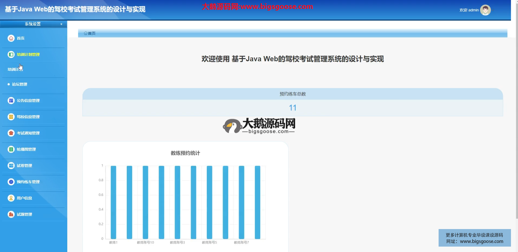Click the 用户信息 person icon
Image resolution: width=518 pixels, height=252 pixels.
11,198
